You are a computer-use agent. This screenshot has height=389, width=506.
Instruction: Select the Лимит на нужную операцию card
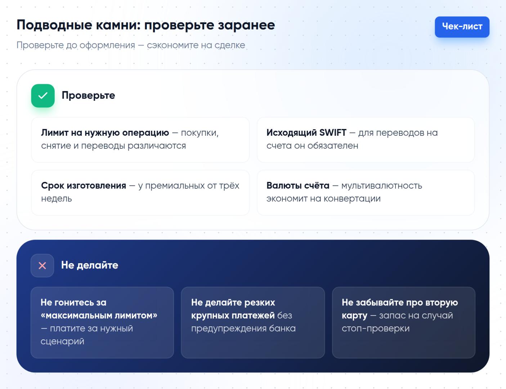[140, 140]
